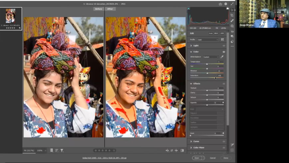Switch to the Before view tab
The image size is (289, 163).
pos(98,9)
